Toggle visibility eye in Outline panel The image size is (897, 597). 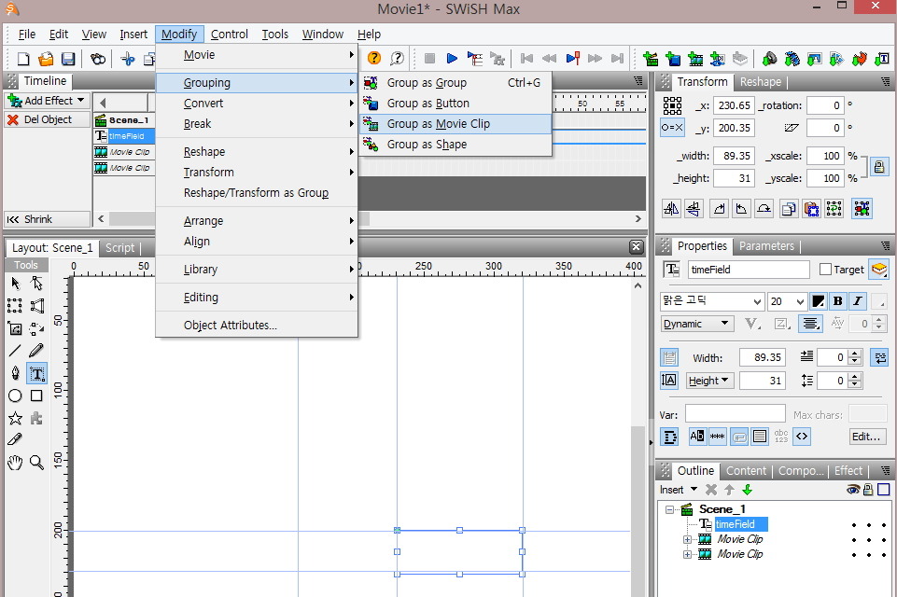coord(852,490)
